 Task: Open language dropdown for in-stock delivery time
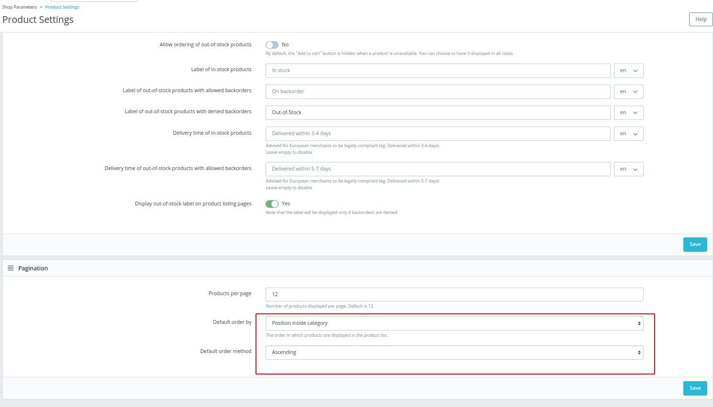pos(628,134)
